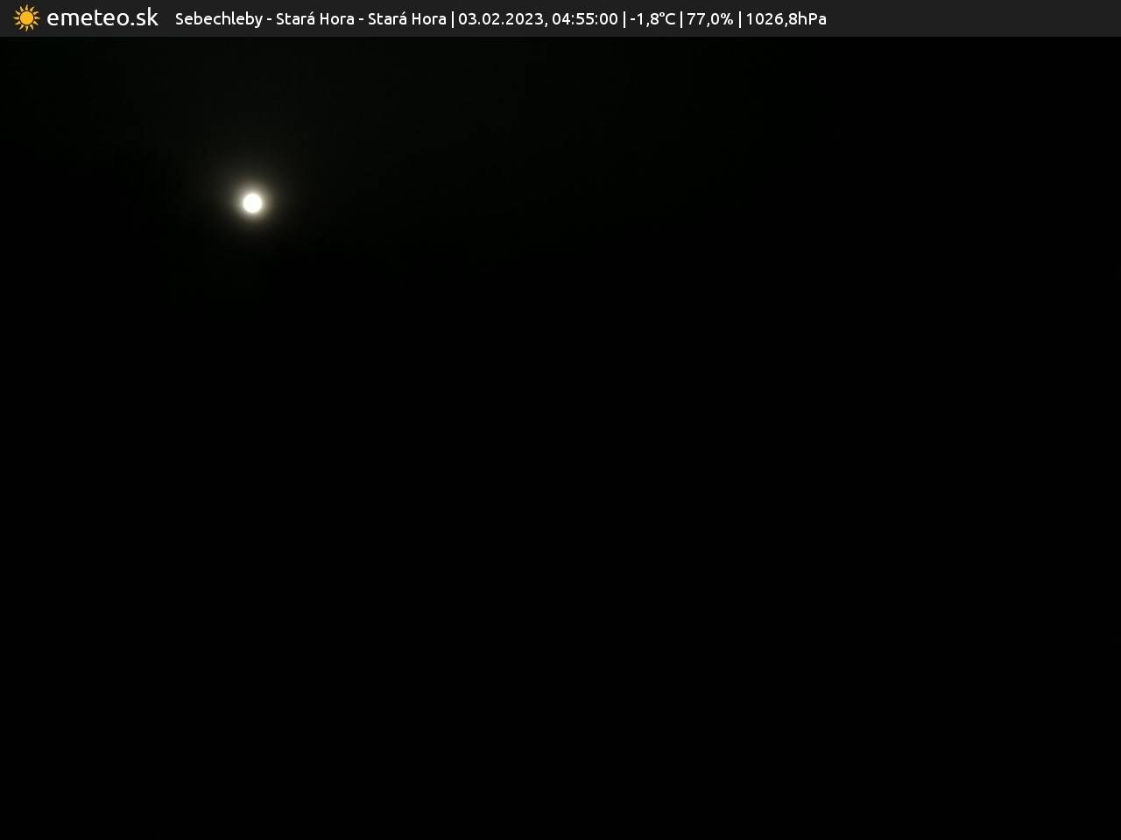Click the 04:55:00 timestamp

click(x=584, y=19)
